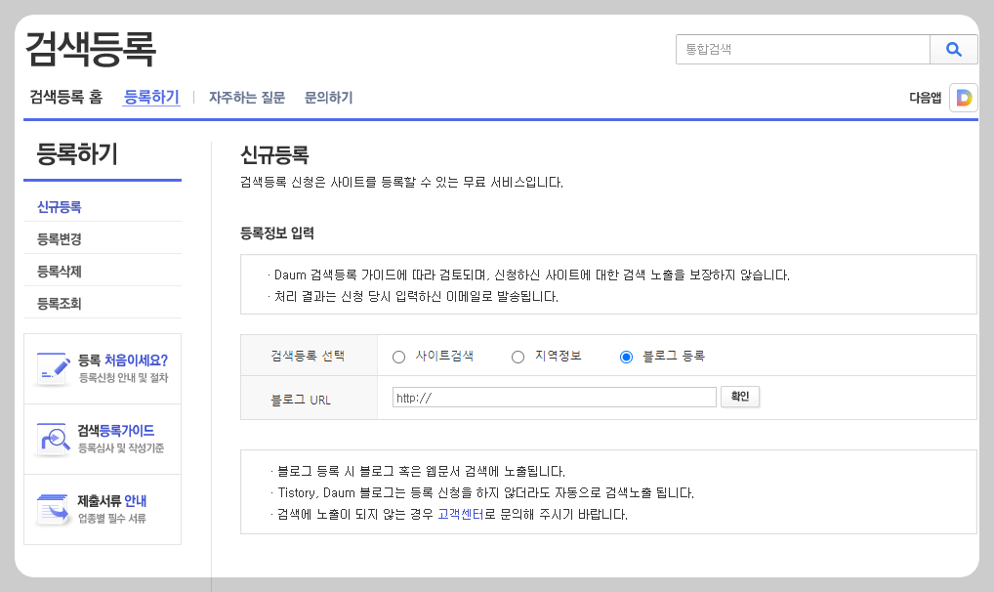Open the 검색등록가이드 link text
994x592 pixels.
[x=115, y=431]
